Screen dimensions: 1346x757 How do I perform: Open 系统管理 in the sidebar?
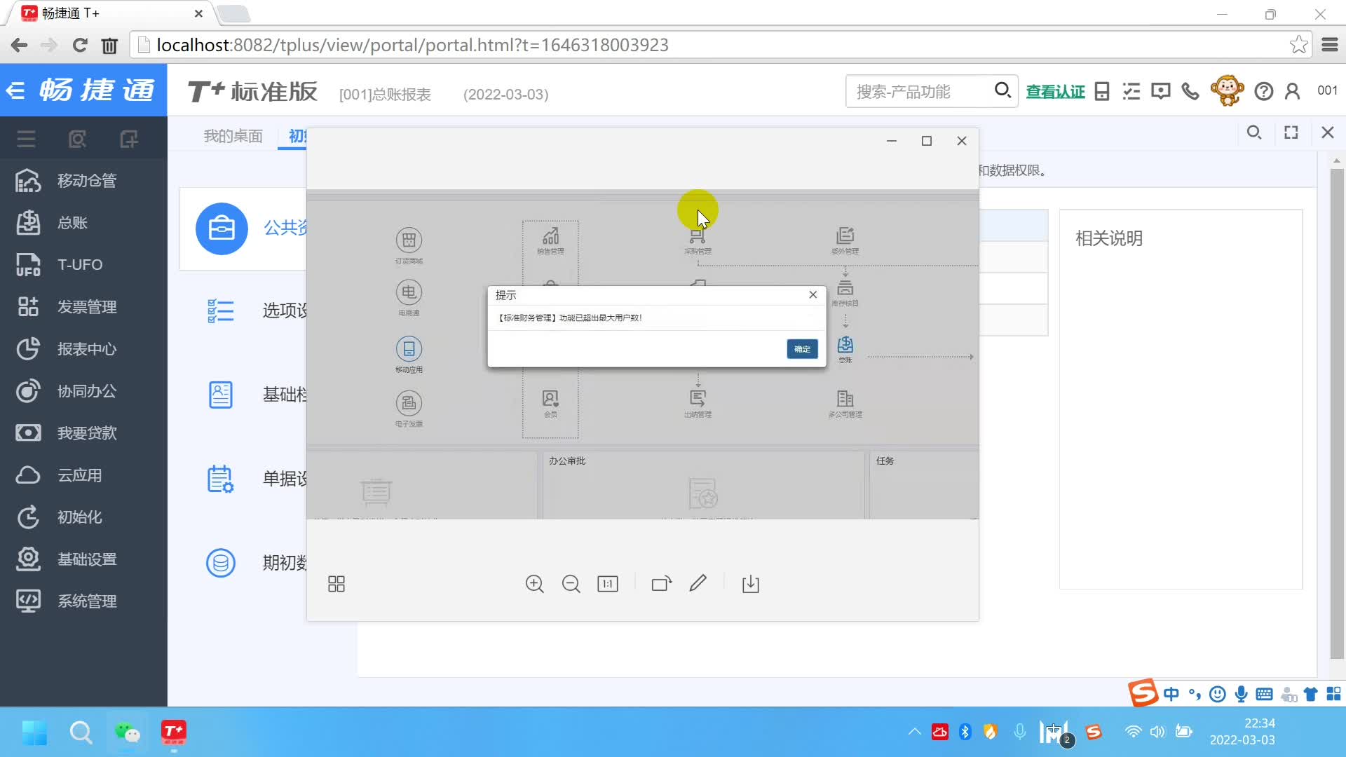pyautogui.click(x=83, y=601)
